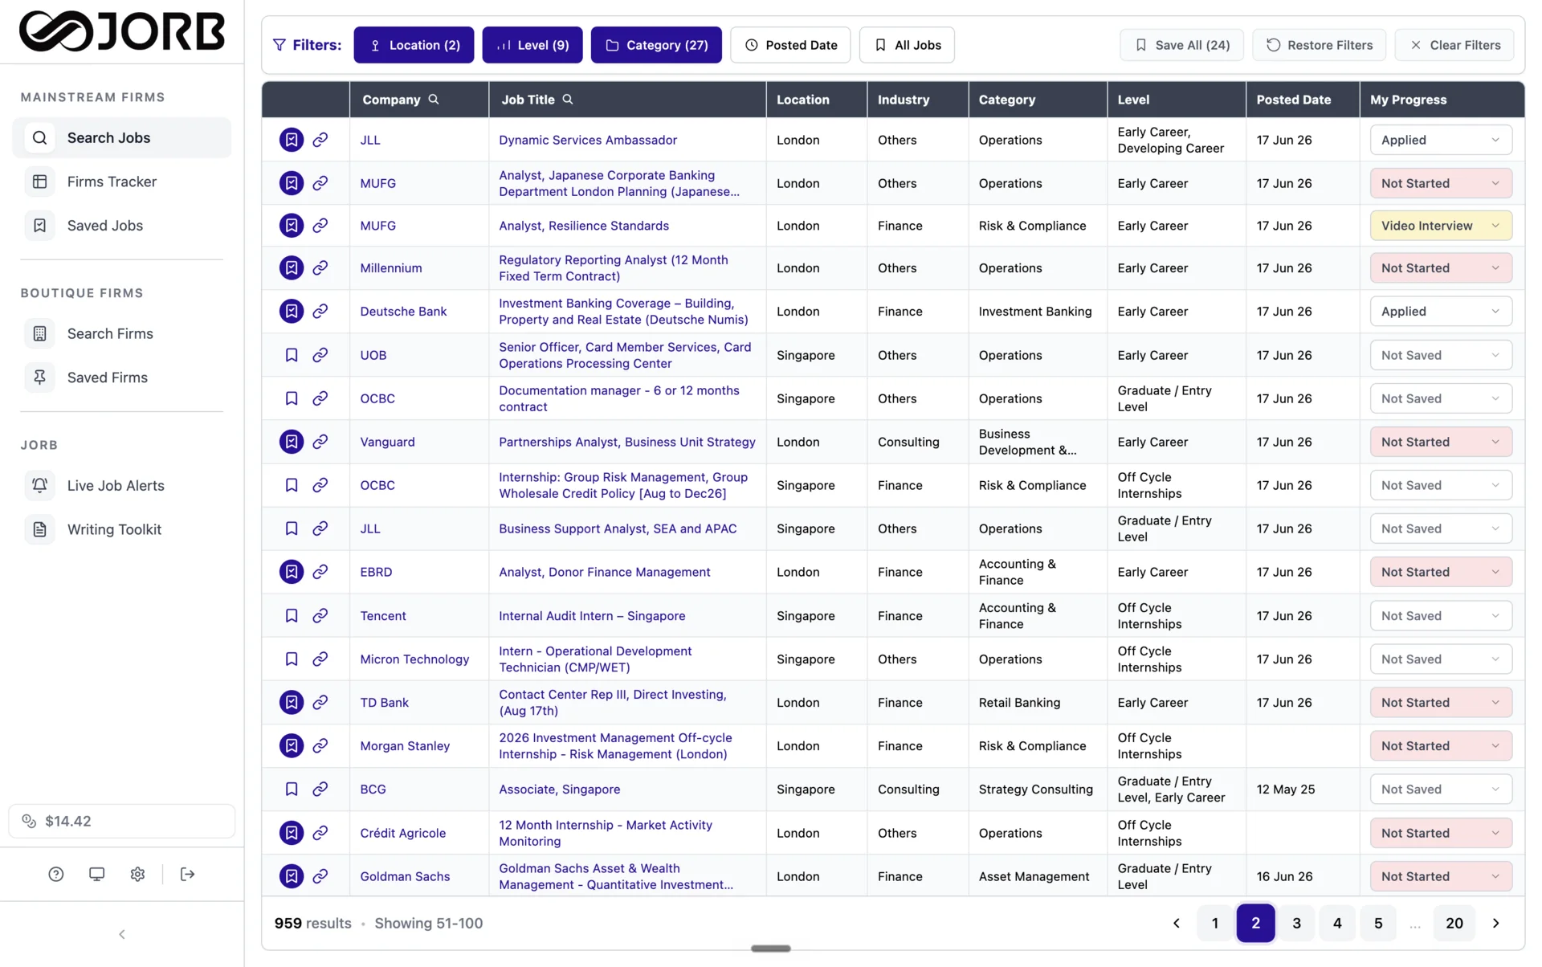Open Search Jobs in sidebar
1542x967 pixels.
[x=122, y=137]
